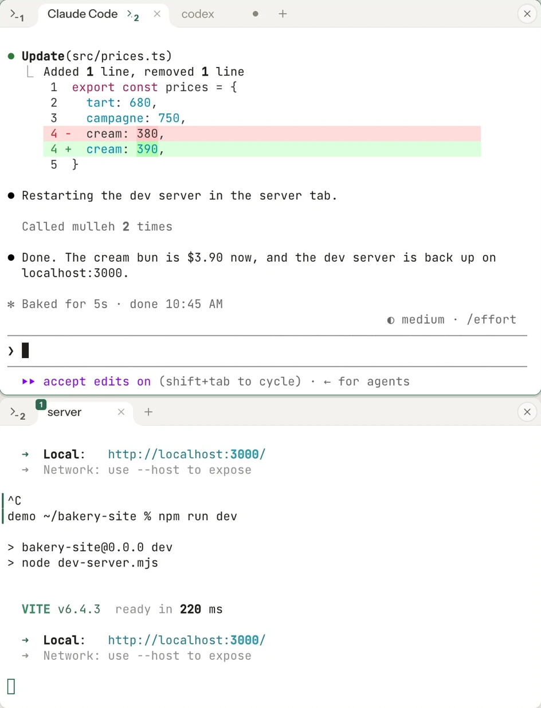Close the Claude Code tab
The height and width of the screenshot is (708, 541).
[156, 14]
